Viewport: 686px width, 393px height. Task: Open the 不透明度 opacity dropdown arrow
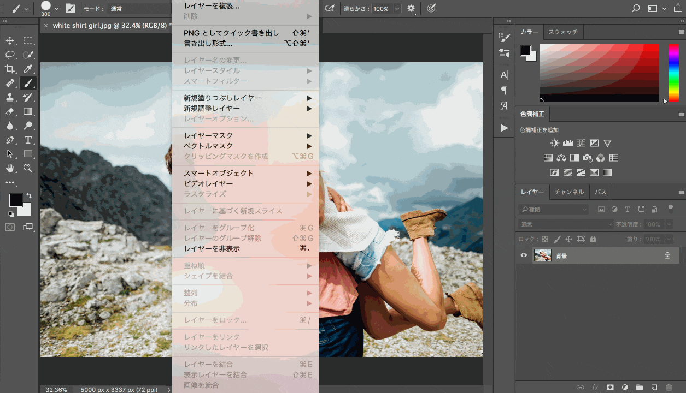[x=668, y=224]
